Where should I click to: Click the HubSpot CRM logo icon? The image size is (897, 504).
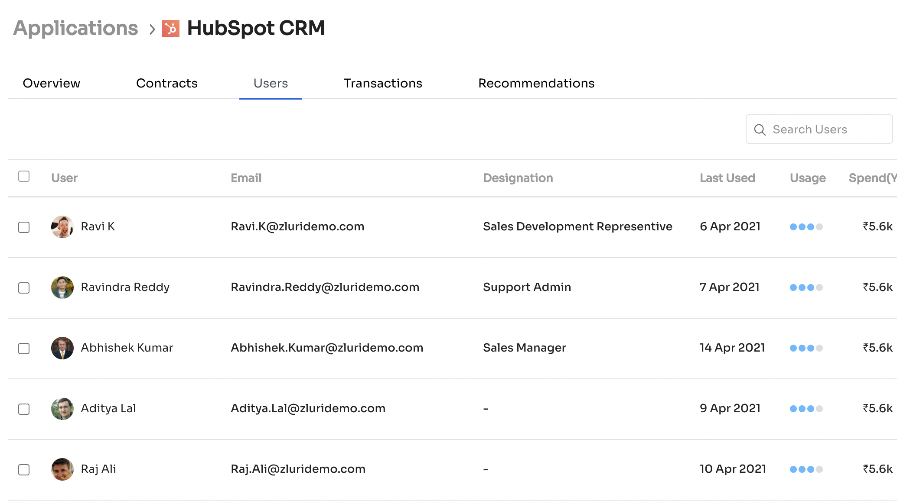(x=171, y=29)
